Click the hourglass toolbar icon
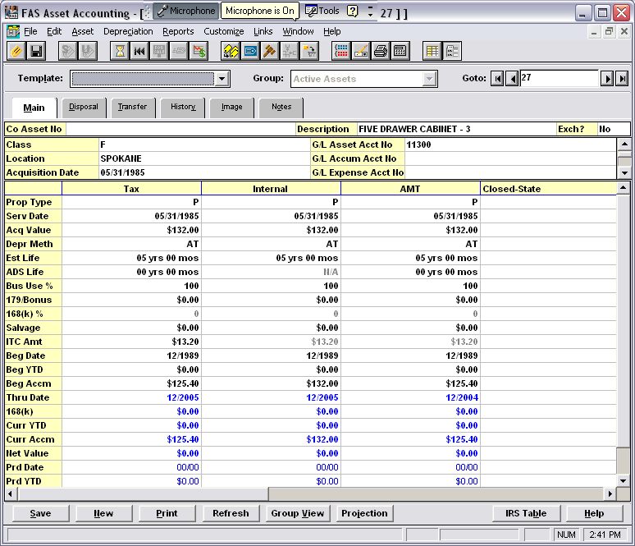 point(120,51)
